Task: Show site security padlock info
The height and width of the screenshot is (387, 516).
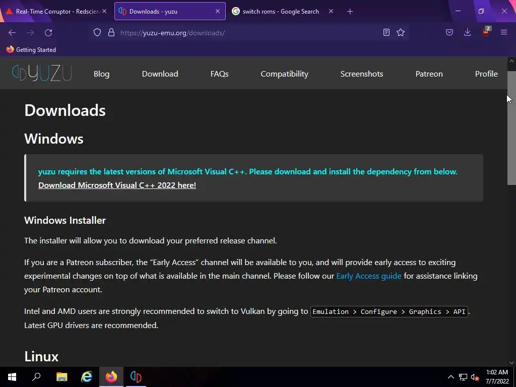Action: pos(111,33)
